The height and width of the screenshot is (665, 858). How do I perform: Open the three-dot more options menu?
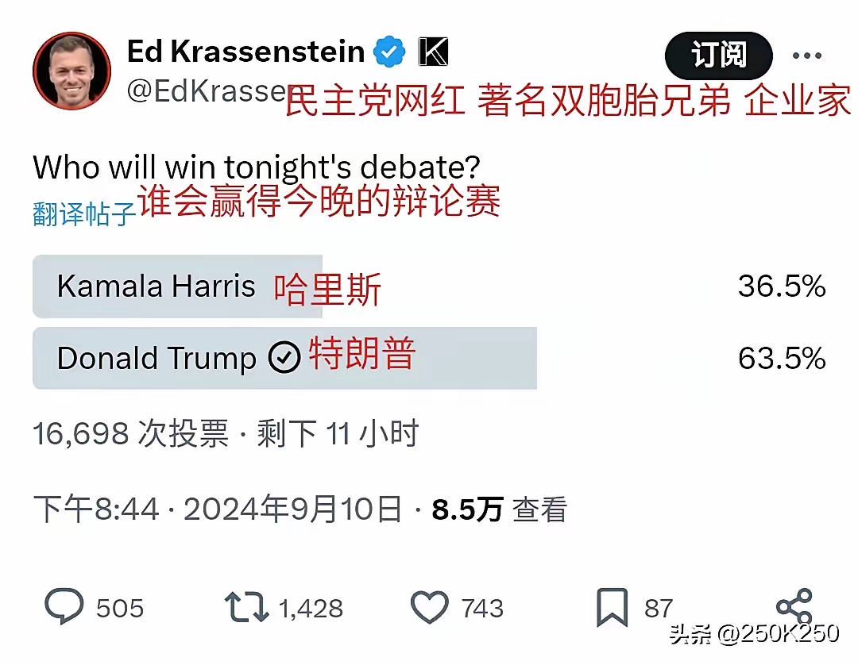(807, 56)
